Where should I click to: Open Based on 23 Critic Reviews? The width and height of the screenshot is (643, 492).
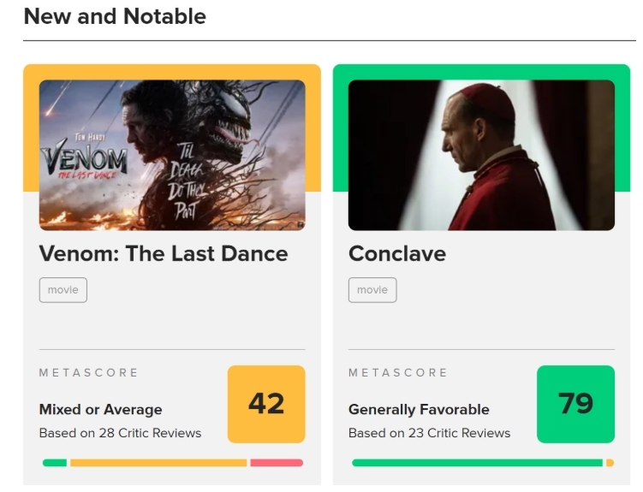(x=429, y=433)
